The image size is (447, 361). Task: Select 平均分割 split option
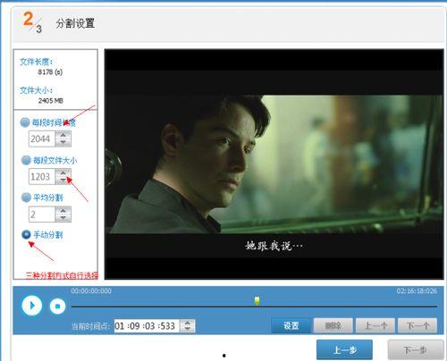(x=26, y=197)
